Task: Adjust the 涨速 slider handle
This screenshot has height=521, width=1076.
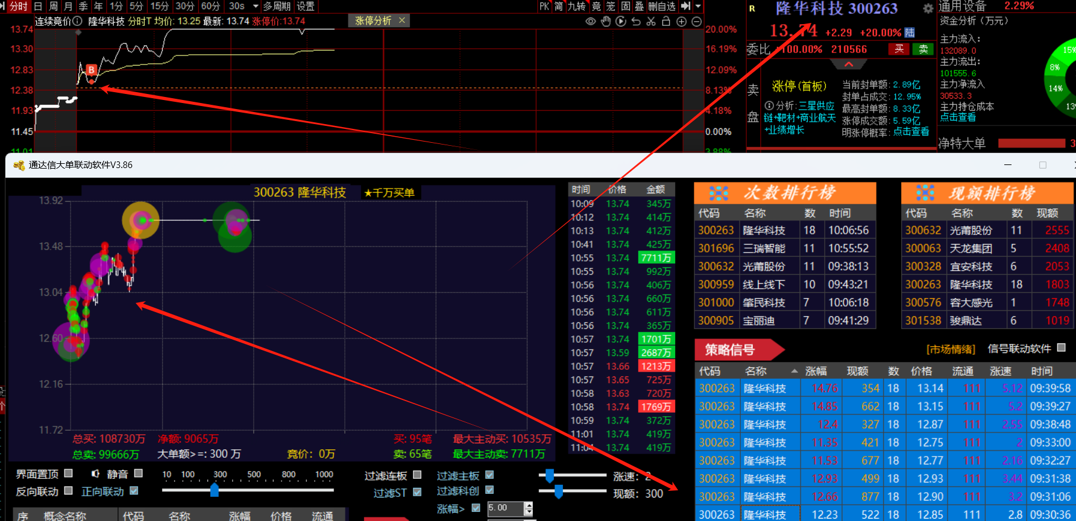Action: (x=550, y=476)
